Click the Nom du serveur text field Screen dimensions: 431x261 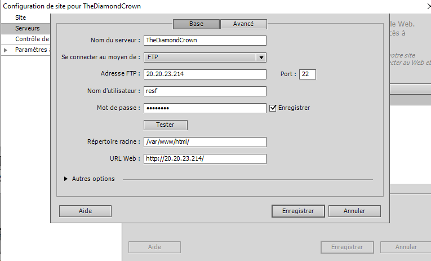tap(205, 41)
